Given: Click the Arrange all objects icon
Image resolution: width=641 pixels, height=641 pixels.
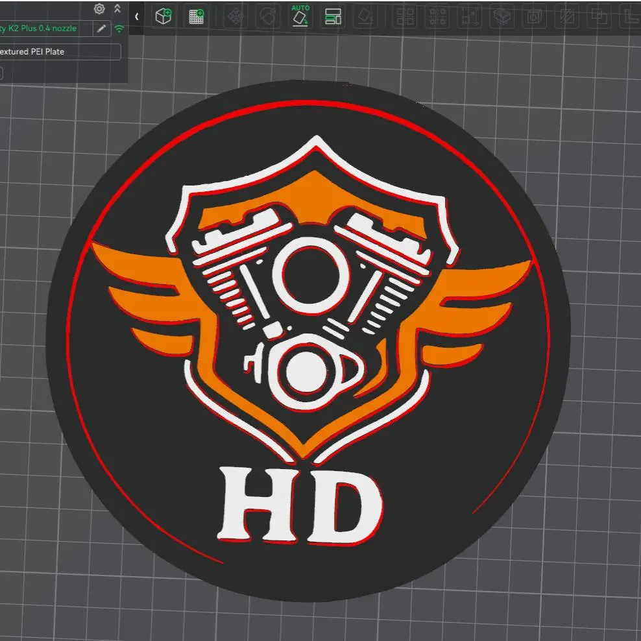Looking at the screenshot, I should (333, 17).
